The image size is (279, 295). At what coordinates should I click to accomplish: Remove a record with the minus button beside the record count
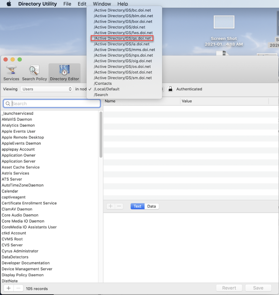[18, 288]
